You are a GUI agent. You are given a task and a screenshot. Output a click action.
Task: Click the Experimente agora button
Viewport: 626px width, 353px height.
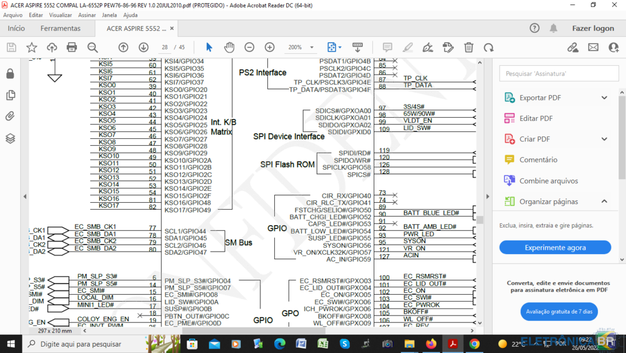pos(555,248)
